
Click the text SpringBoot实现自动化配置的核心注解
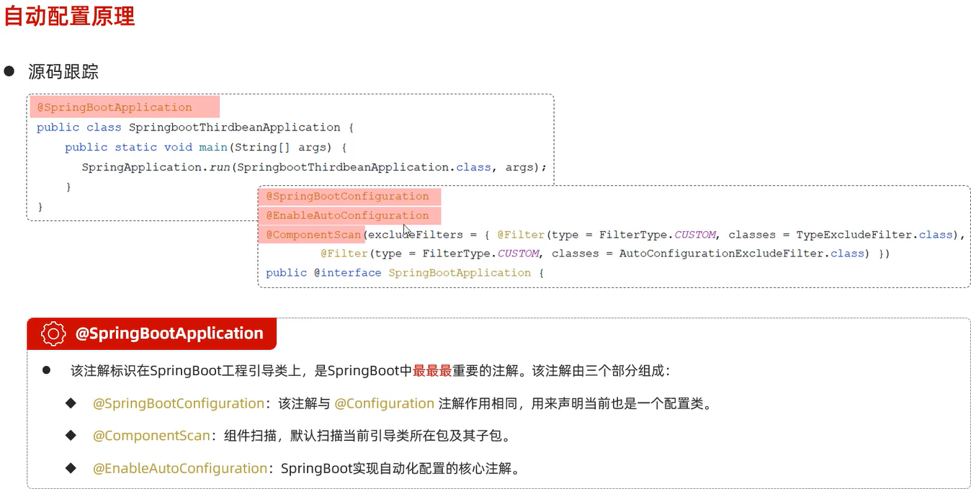point(395,468)
